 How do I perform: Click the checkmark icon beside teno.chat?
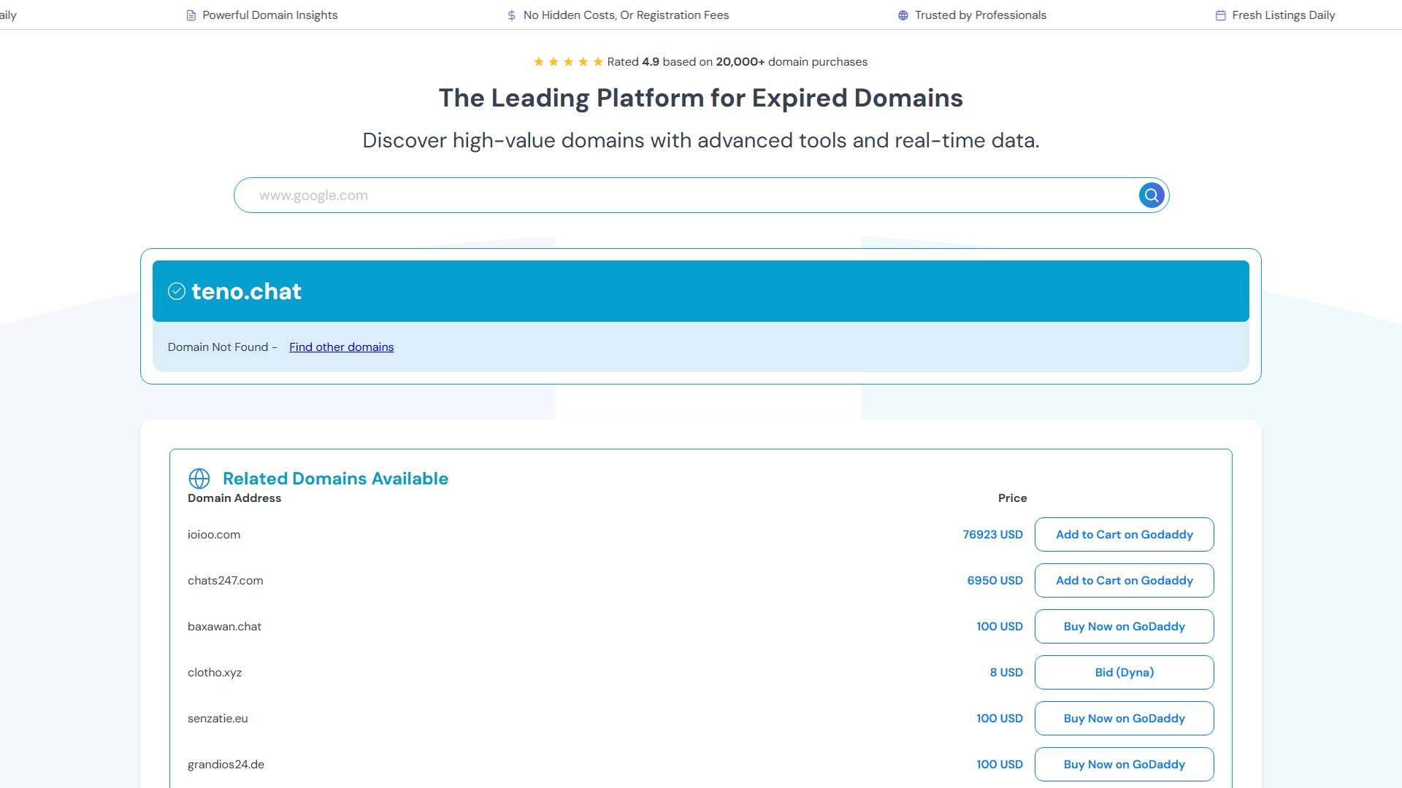click(x=177, y=291)
